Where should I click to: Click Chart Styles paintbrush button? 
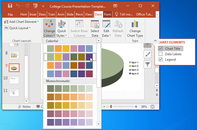[147, 54]
